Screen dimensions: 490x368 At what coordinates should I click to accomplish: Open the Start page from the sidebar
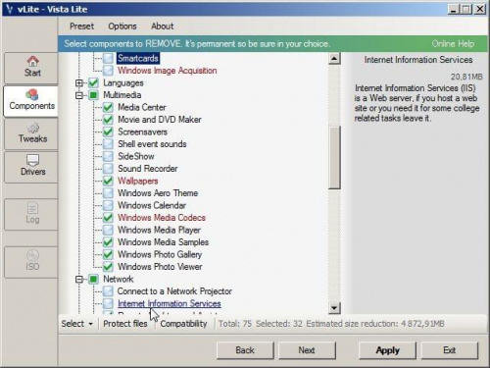31,68
